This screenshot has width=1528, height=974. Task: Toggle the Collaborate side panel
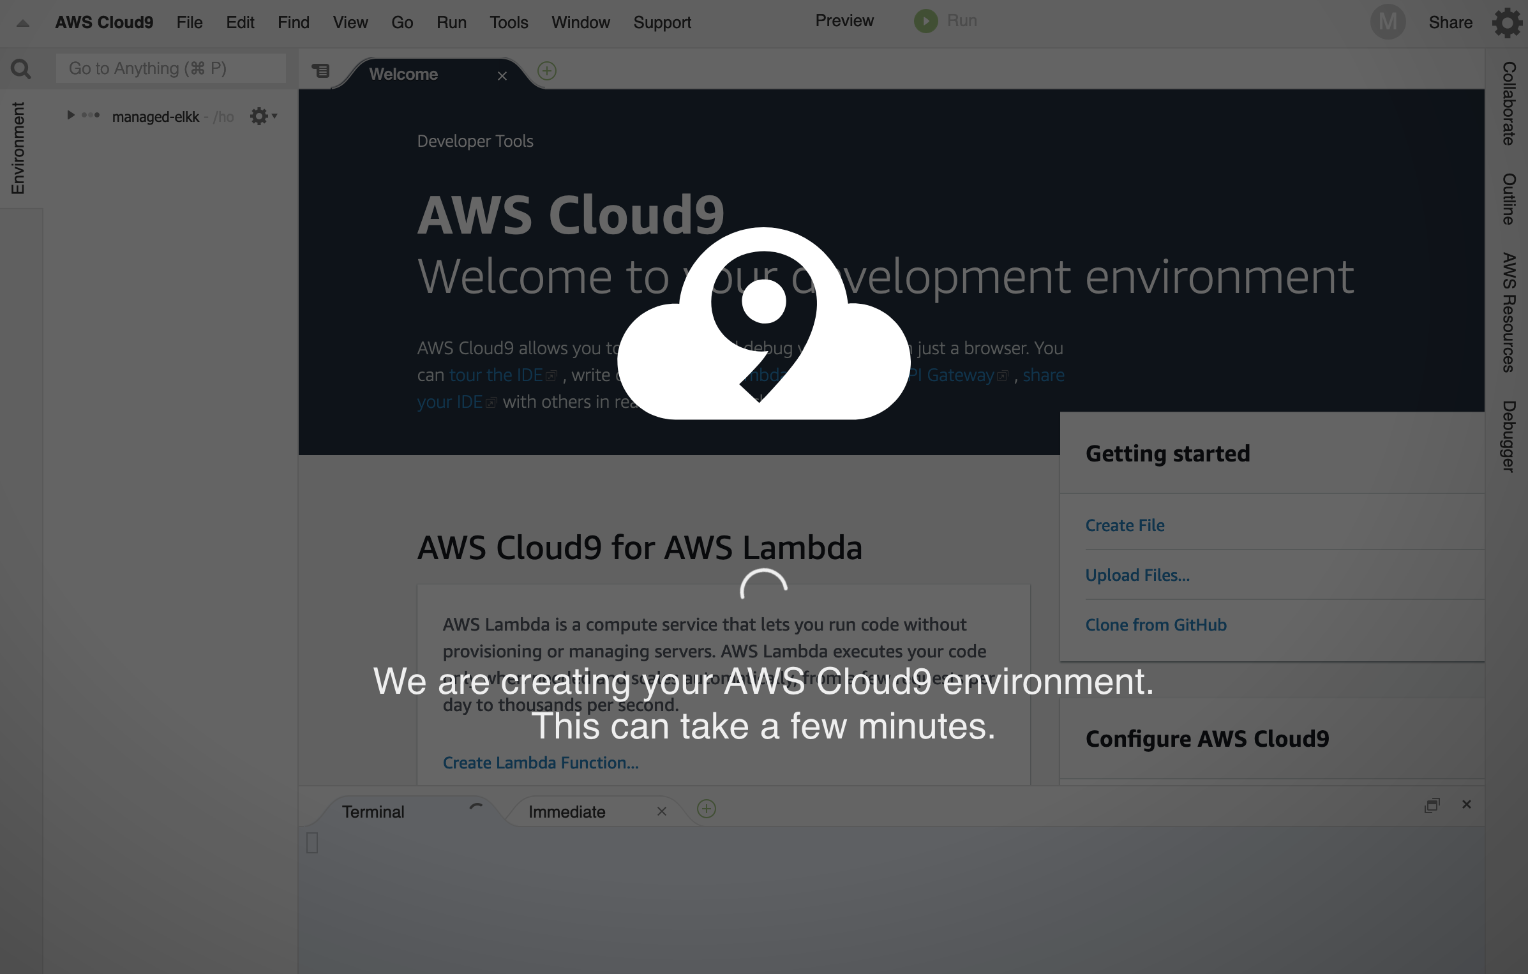(x=1509, y=103)
